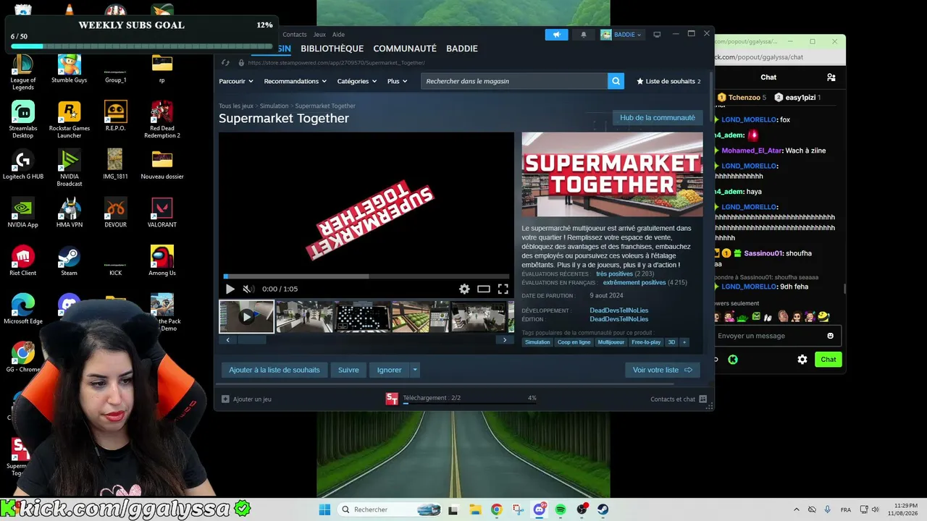Select the HMA VPN desktop icon

(69, 213)
